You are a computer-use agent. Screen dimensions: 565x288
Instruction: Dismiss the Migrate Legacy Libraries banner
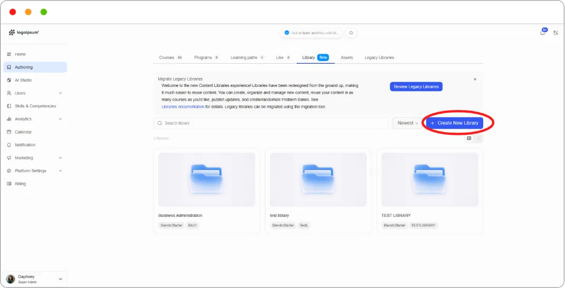pos(475,79)
